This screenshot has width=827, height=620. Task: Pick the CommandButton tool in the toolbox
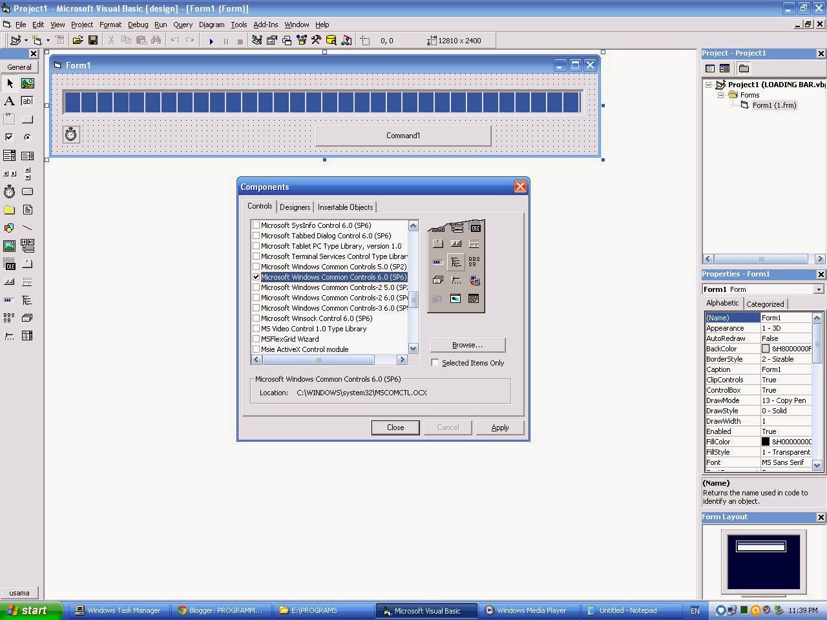pos(27,119)
